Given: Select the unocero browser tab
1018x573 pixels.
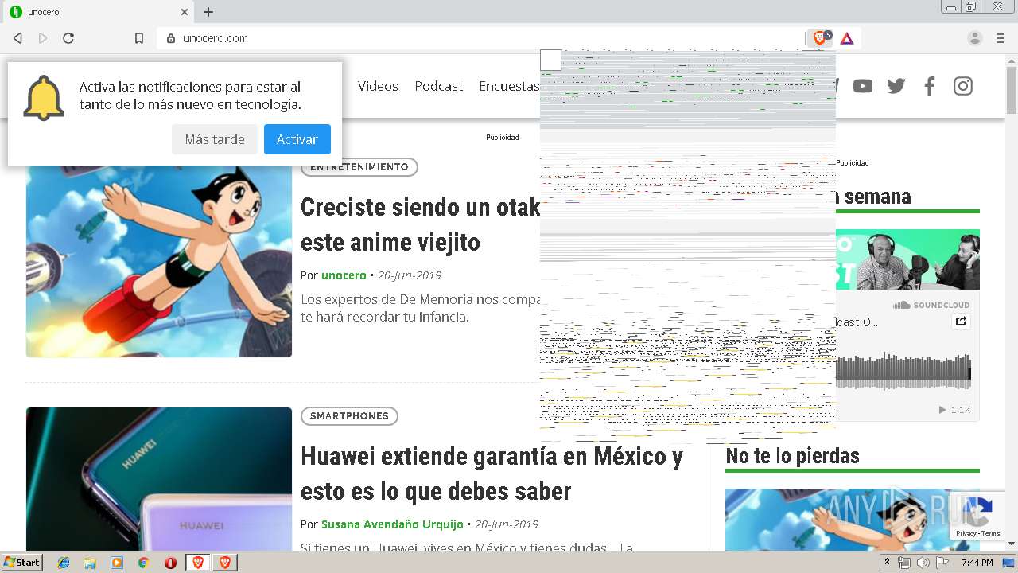Looking at the screenshot, I should point(98,12).
